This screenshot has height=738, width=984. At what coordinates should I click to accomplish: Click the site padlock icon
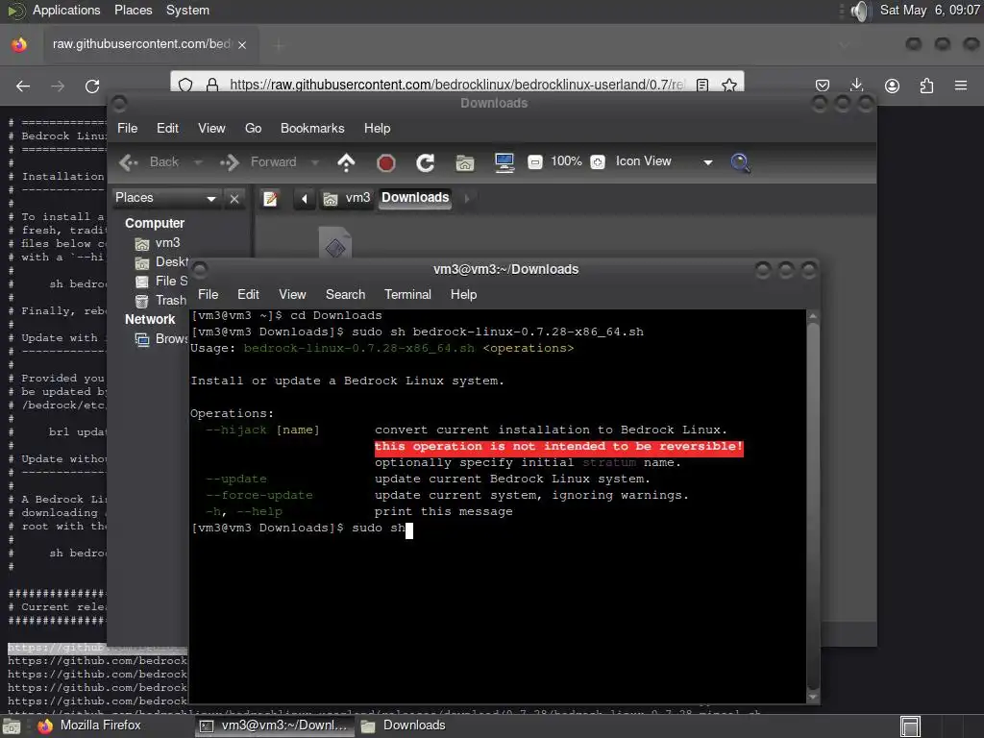(212, 85)
